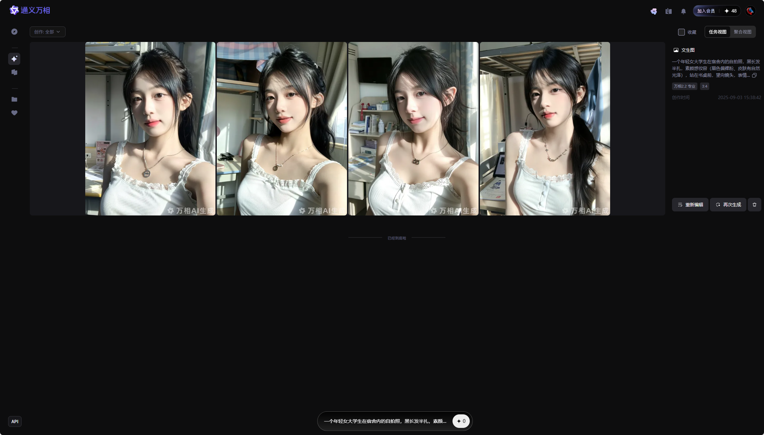This screenshot has width=764, height=435.
Task: Click the 重新编辑 button
Action: [x=690, y=205]
